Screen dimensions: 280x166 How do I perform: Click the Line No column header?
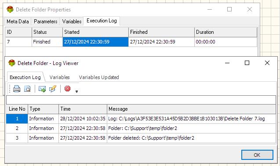(17, 109)
